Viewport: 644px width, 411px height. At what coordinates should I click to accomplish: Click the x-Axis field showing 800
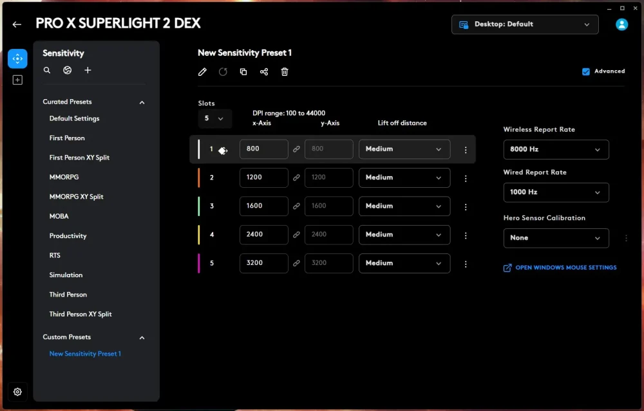(263, 149)
